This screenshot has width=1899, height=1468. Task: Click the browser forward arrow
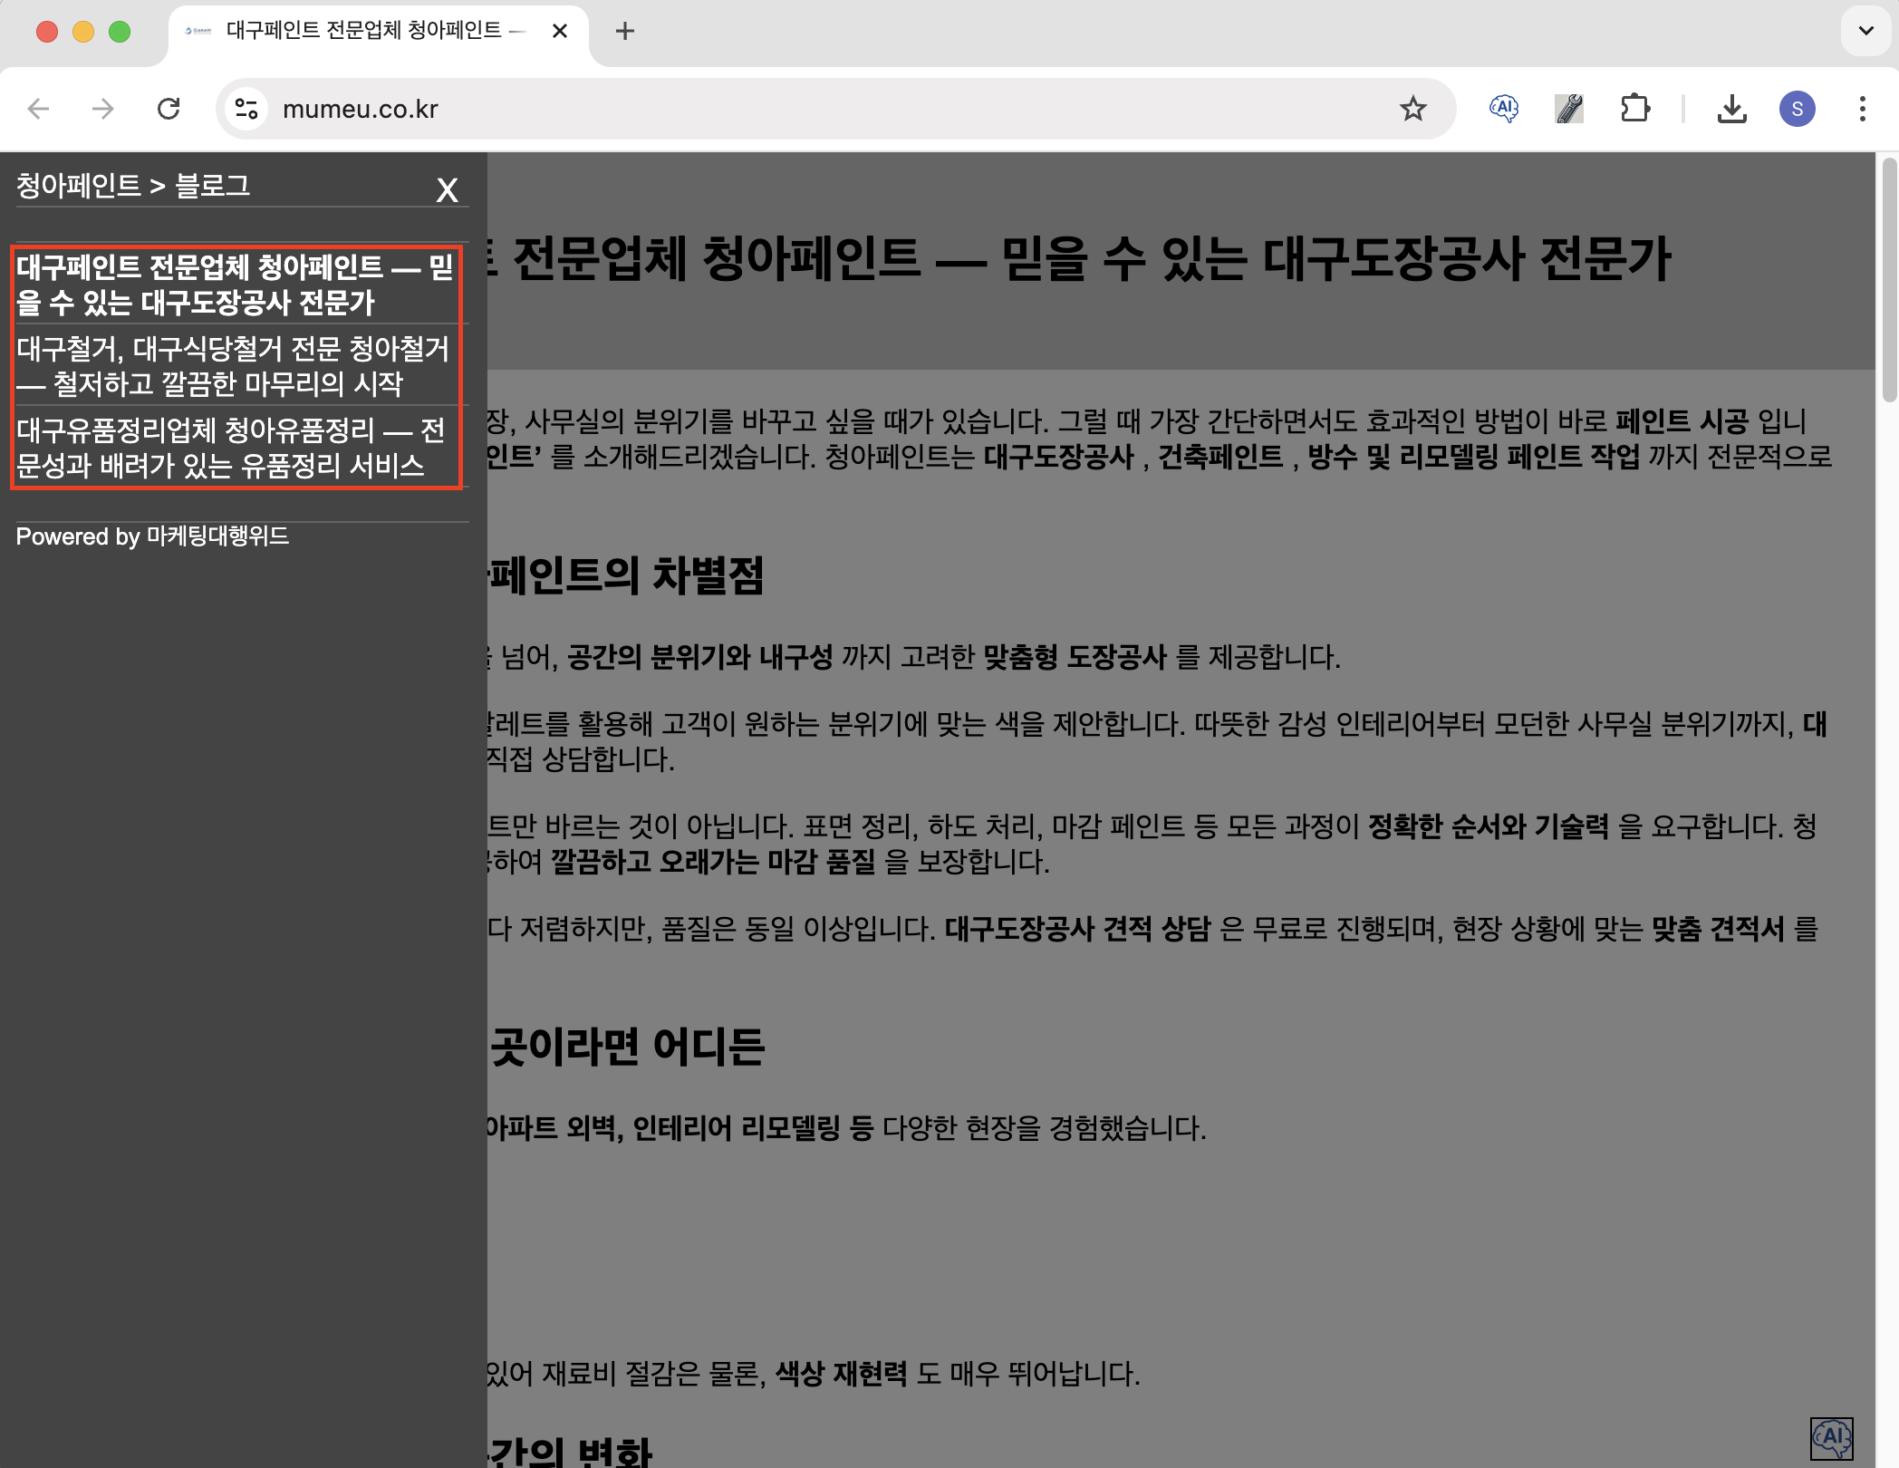coord(103,110)
